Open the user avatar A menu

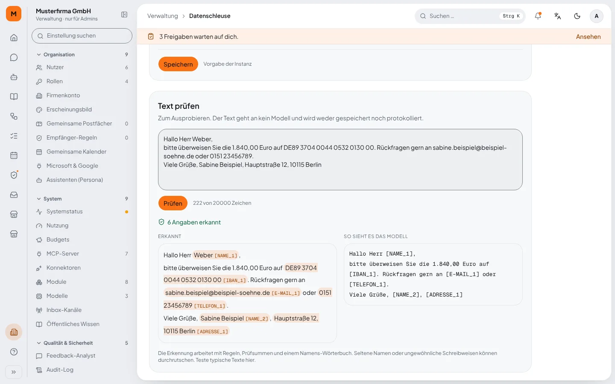coord(597,16)
